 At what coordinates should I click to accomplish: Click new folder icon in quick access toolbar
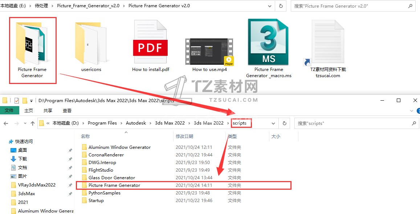coord(25,100)
